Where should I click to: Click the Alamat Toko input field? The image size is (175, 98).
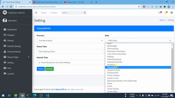pos(71,62)
